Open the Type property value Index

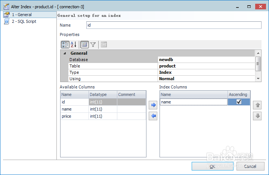206,72
